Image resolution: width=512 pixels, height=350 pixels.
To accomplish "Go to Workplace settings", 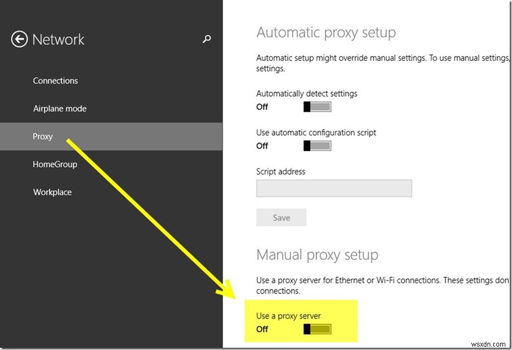I will click(52, 192).
